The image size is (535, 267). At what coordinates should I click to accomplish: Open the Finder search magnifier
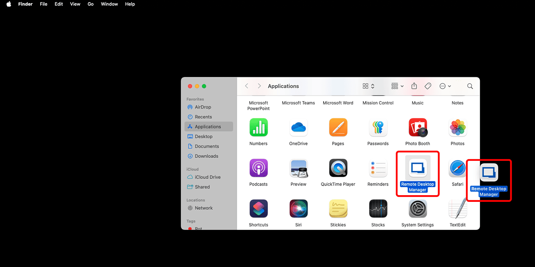[470, 86]
